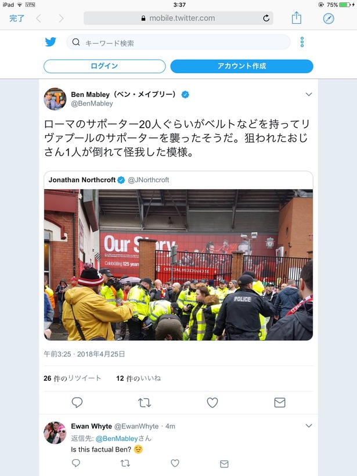The image size is (357, 476).
Task: Expand the chevron on Ewan Whyte's reply
Action: [309, 425]
